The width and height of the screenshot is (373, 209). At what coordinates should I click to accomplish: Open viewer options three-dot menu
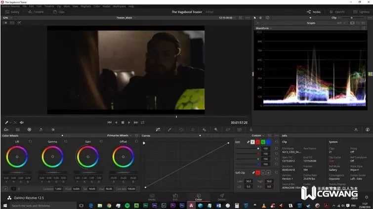tap(248, 18)
